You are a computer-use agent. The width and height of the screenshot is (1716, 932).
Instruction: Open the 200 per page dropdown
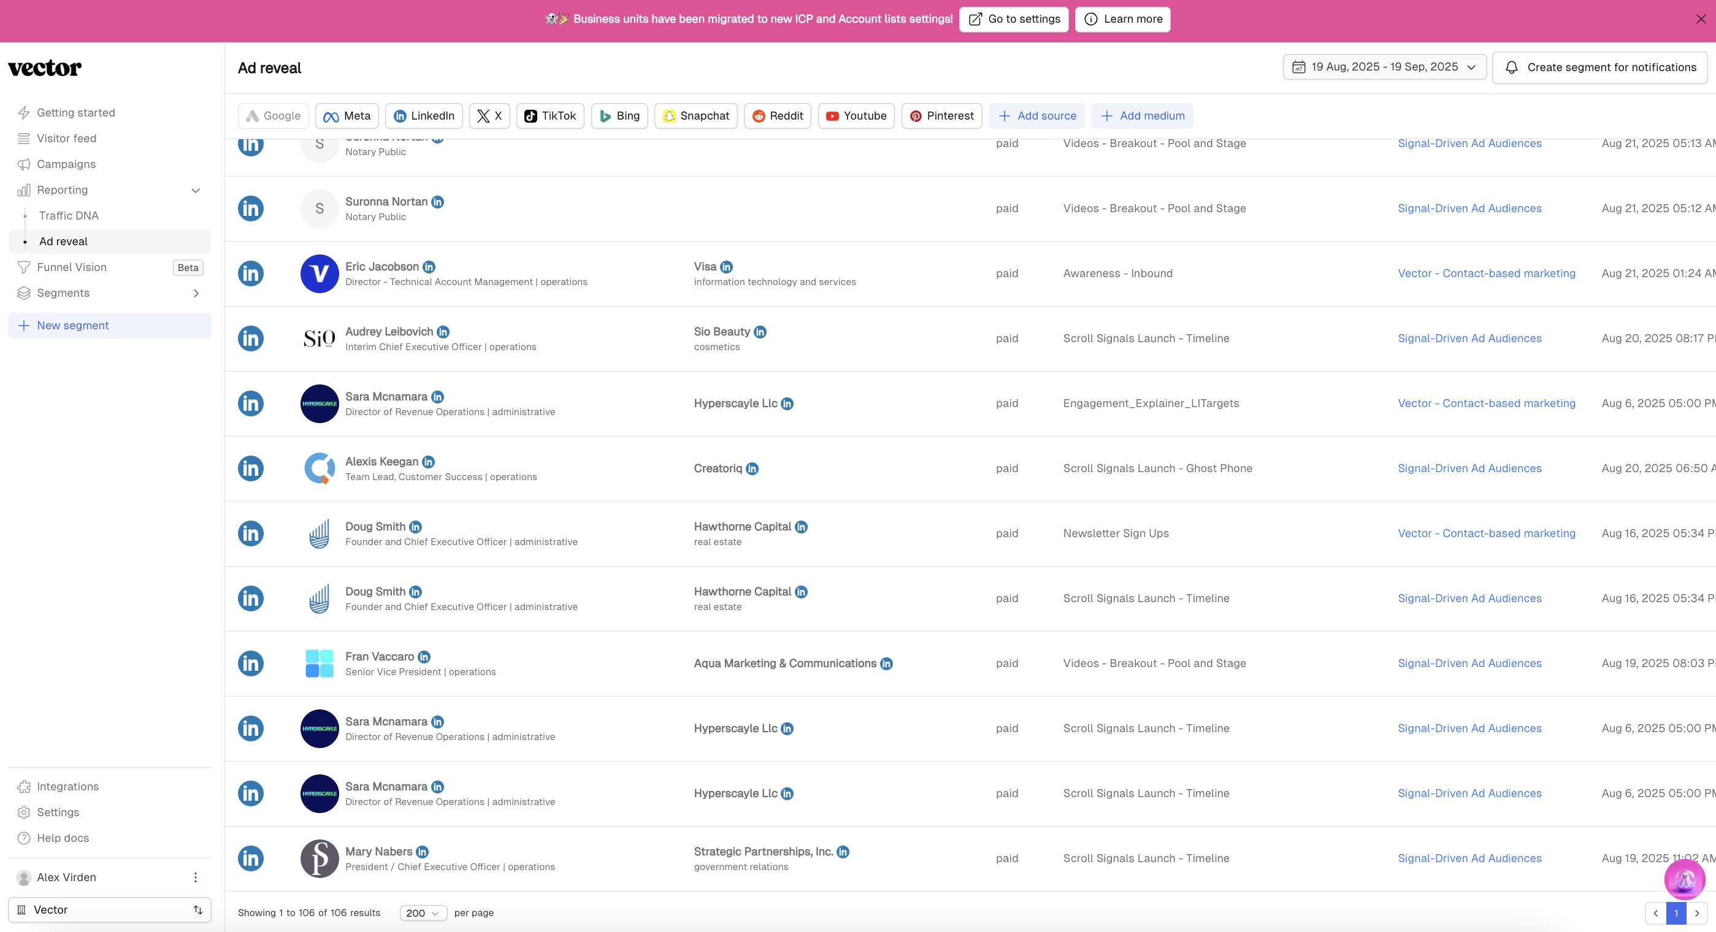tap(423, 914)
